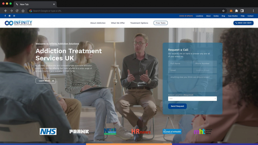Toggle the browser side panel icon

coord(242,11)
